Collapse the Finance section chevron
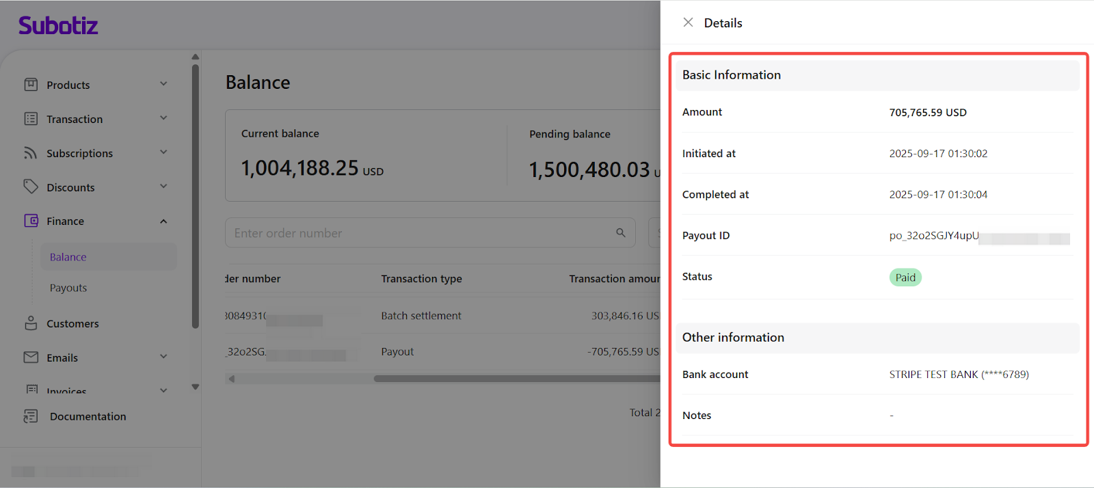This screenshot has width=1094, height=488. click(x=163, y=221)
